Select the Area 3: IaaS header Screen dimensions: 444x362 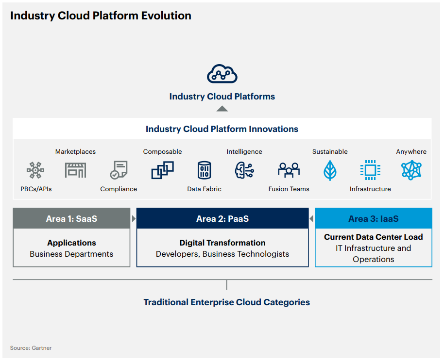point(374,218)
